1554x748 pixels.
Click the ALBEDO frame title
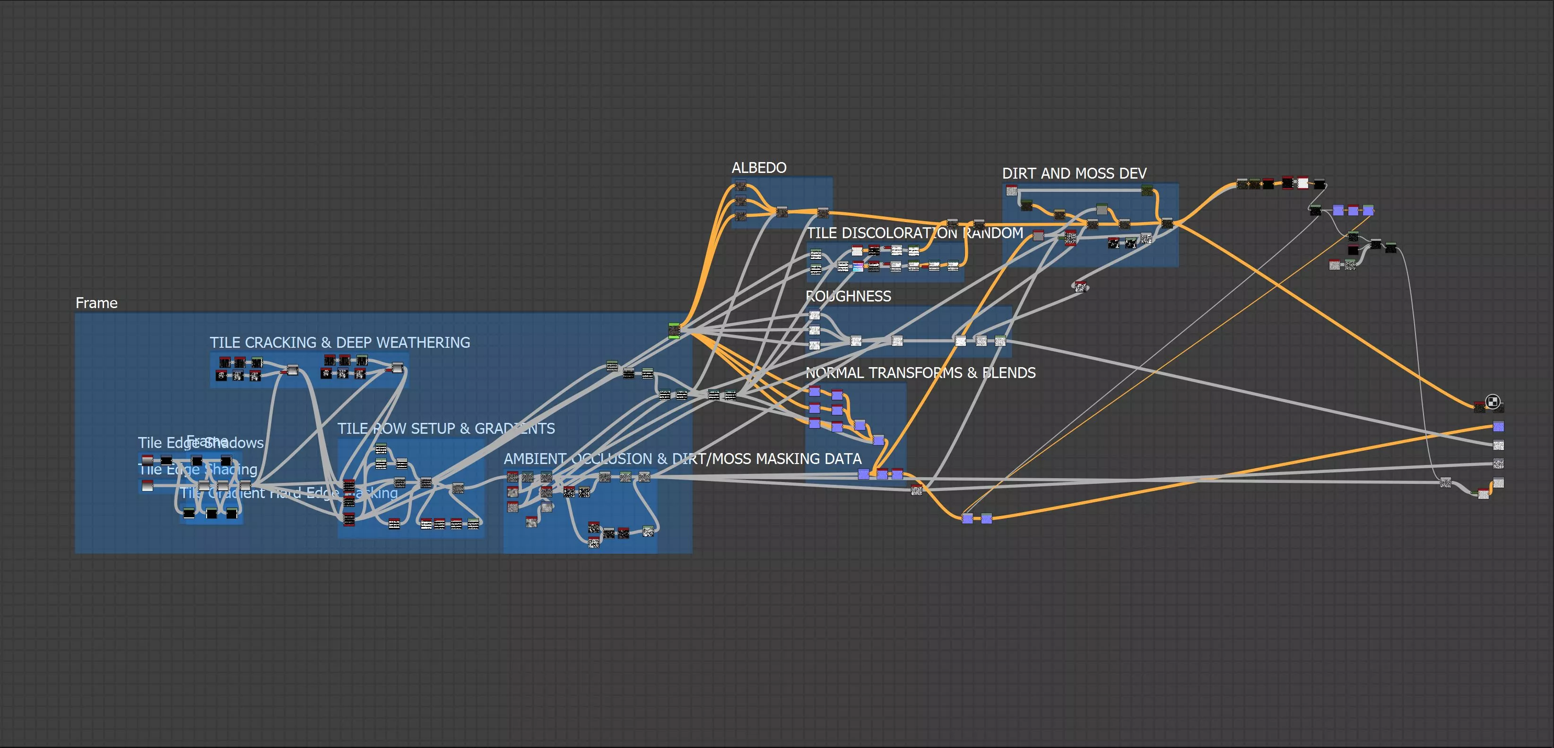pos(758,168)
